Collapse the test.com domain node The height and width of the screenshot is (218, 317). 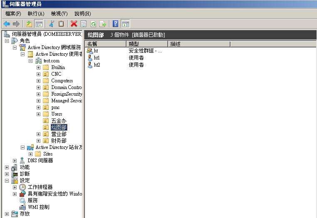coord(30,61)
